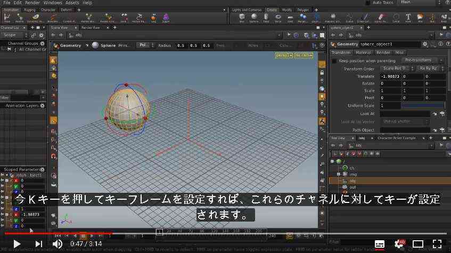Select the out row in Tree View
Image resolution: width=451 pixels, height=253 pixels.
(x=390, y=187)
